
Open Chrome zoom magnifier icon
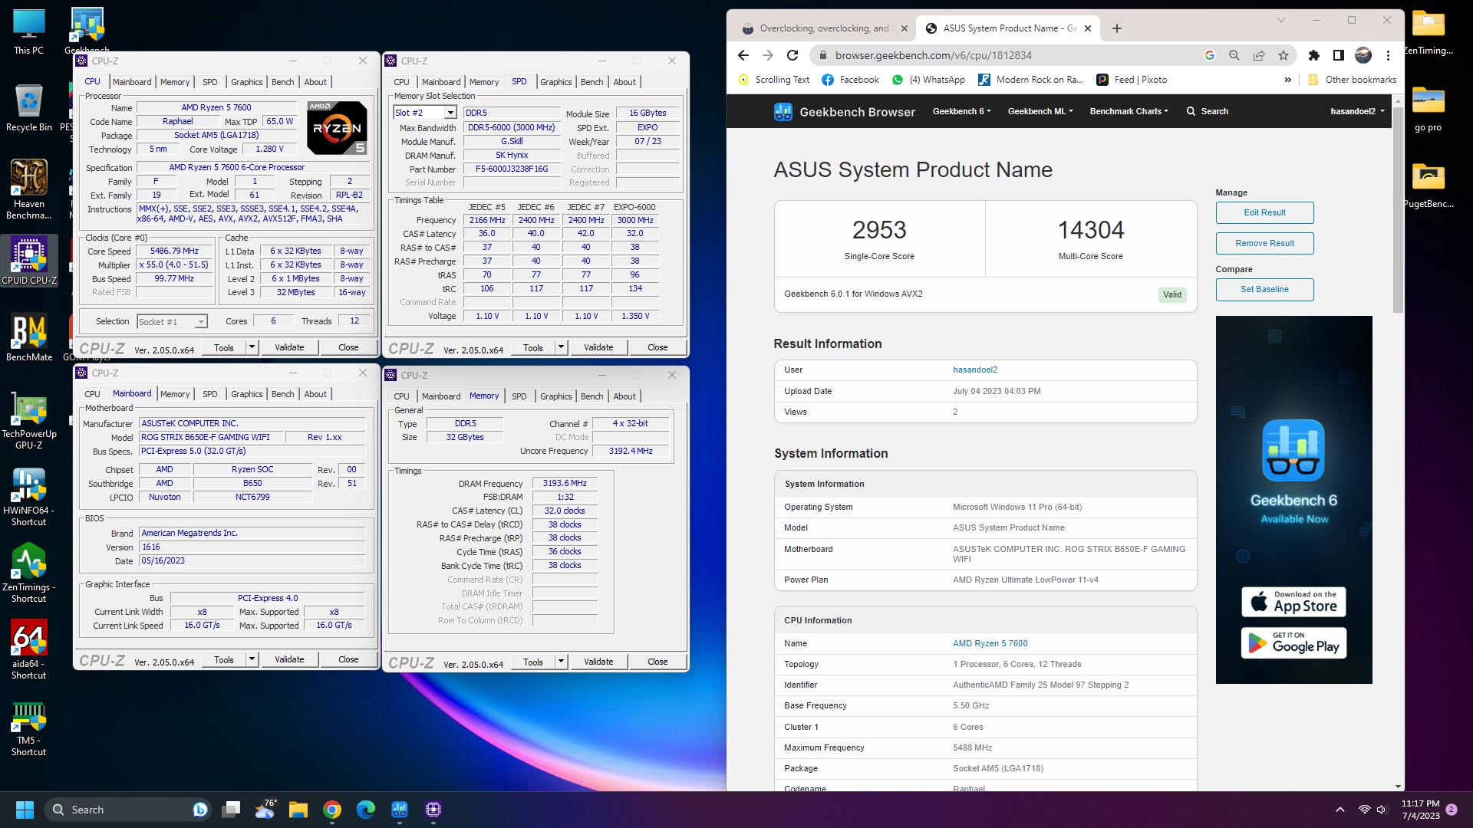pyautogui.click(x=1234, y=55)
